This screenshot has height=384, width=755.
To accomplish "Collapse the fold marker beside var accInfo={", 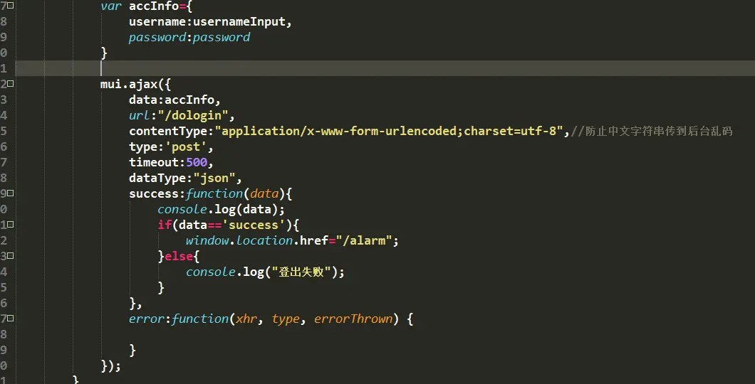I will pyautogui.click(x=11, y=6).
